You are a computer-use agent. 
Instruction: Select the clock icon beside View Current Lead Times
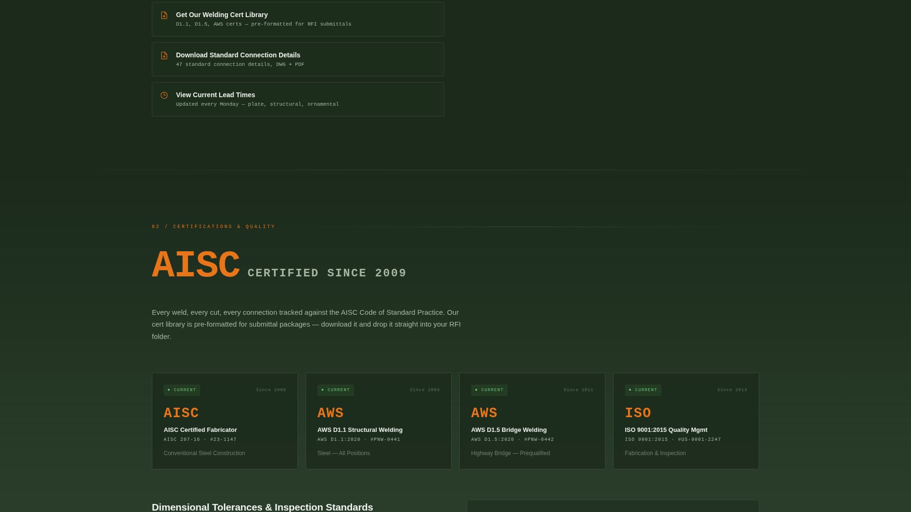[x=165, y=94]
